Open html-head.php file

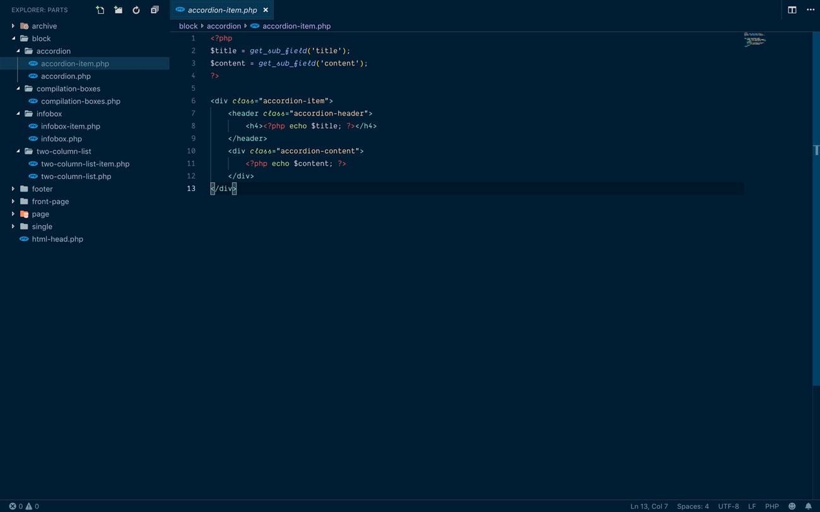85,239
